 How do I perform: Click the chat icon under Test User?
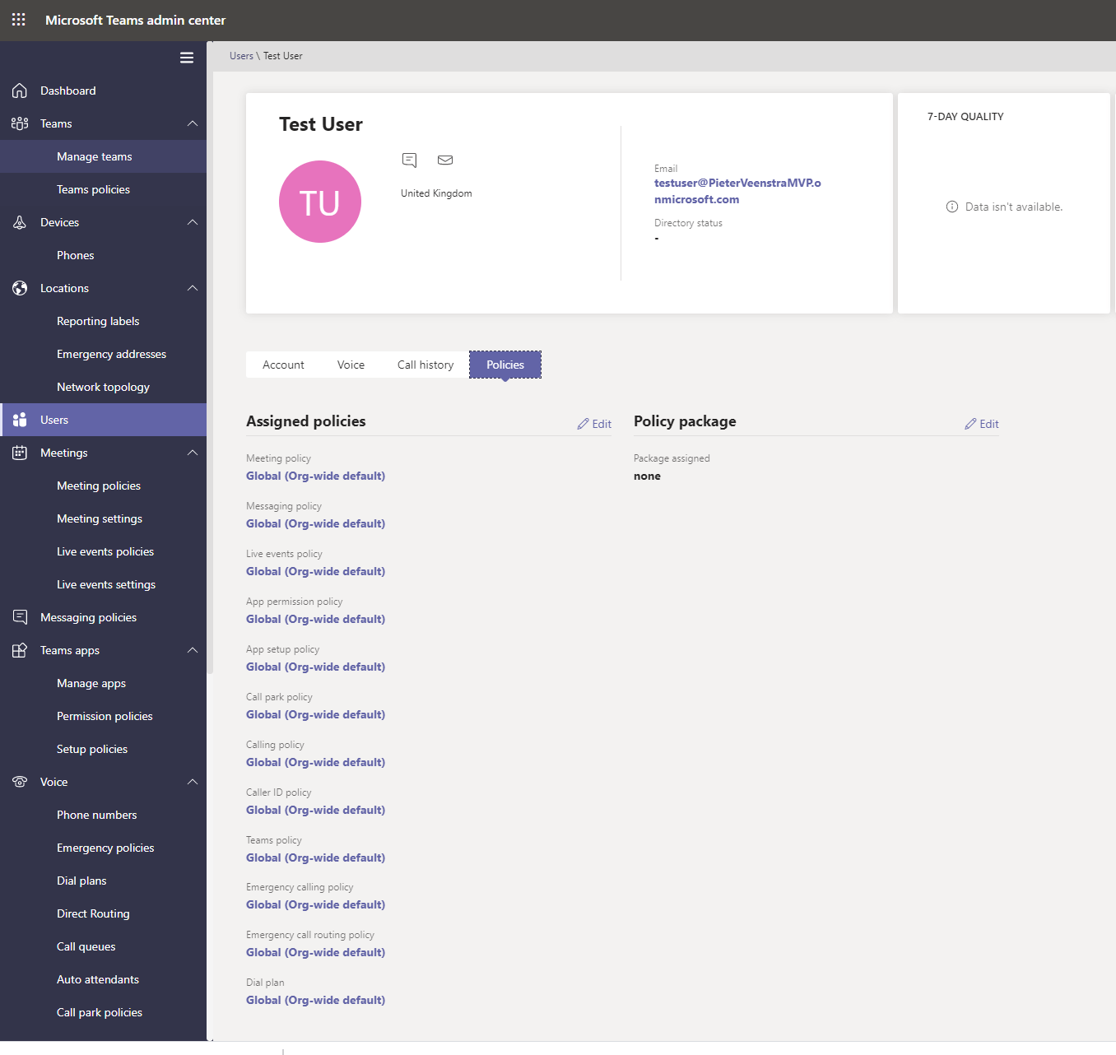[409, 160]
